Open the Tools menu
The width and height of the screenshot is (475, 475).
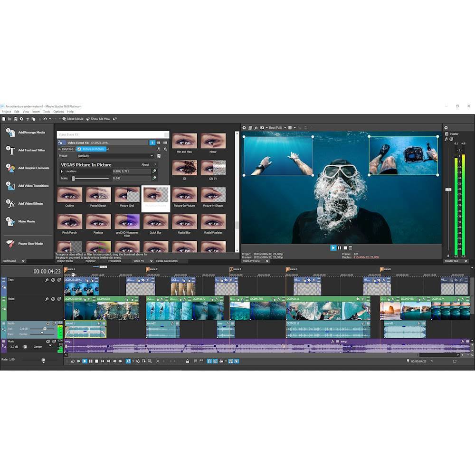[x=47, y=112]
